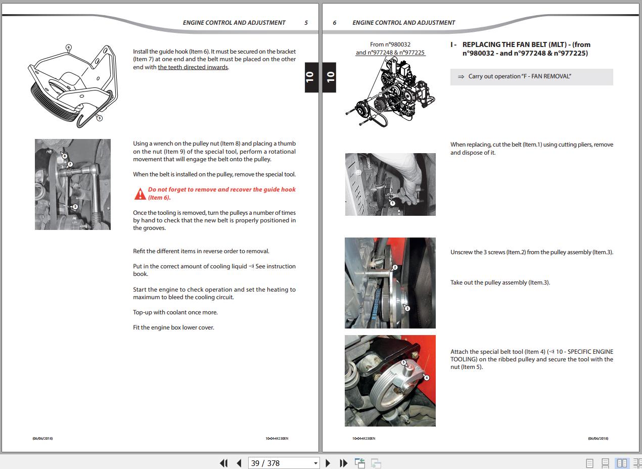Image resolution: width=642 pixels, height=469 pixels.
Task: Go to the first page
Action: [x=223, y=463]
